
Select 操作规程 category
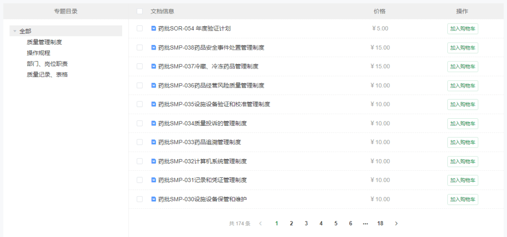pyautogui.click(x=38, y=53)
